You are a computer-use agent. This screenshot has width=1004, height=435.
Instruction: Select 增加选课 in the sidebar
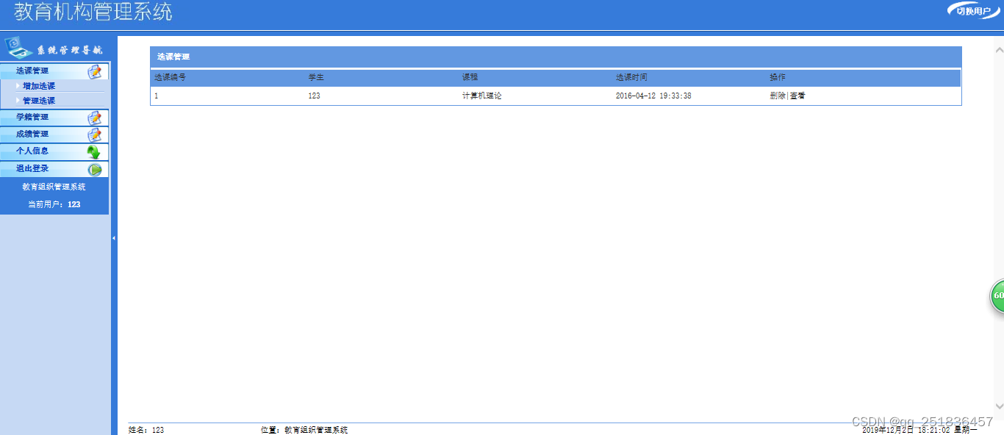[x=40, y=86]
